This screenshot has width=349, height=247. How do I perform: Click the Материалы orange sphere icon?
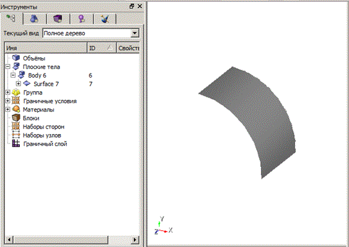pos(16,109)
